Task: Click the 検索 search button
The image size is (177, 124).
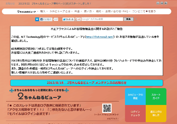Action: click(128, 19)
